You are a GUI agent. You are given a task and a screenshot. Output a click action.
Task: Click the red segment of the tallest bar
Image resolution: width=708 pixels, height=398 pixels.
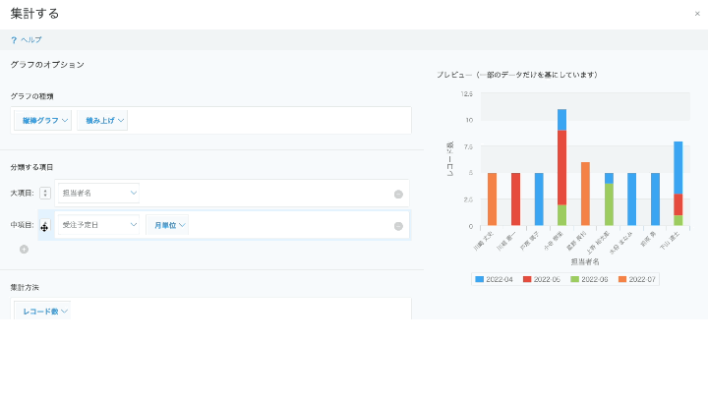561,167
